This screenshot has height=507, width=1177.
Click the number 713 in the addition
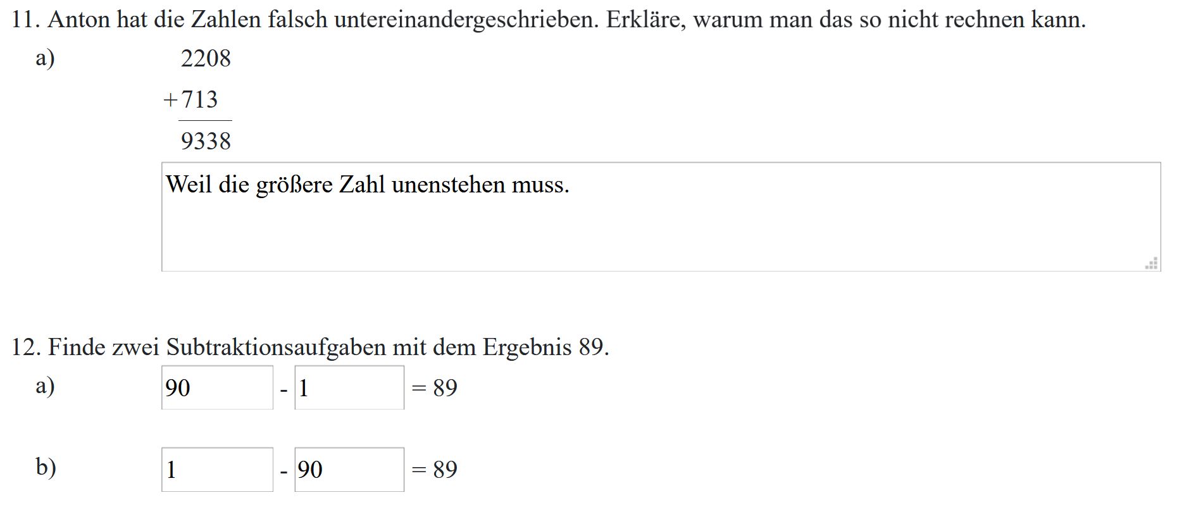pos(199,99)
